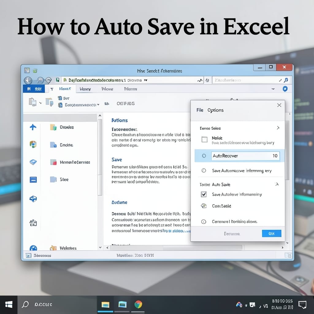Click the blue rectangle sidebar icon
Image resolution: width=314 pixels, height=314 pixels.
(x=33, y=180)
